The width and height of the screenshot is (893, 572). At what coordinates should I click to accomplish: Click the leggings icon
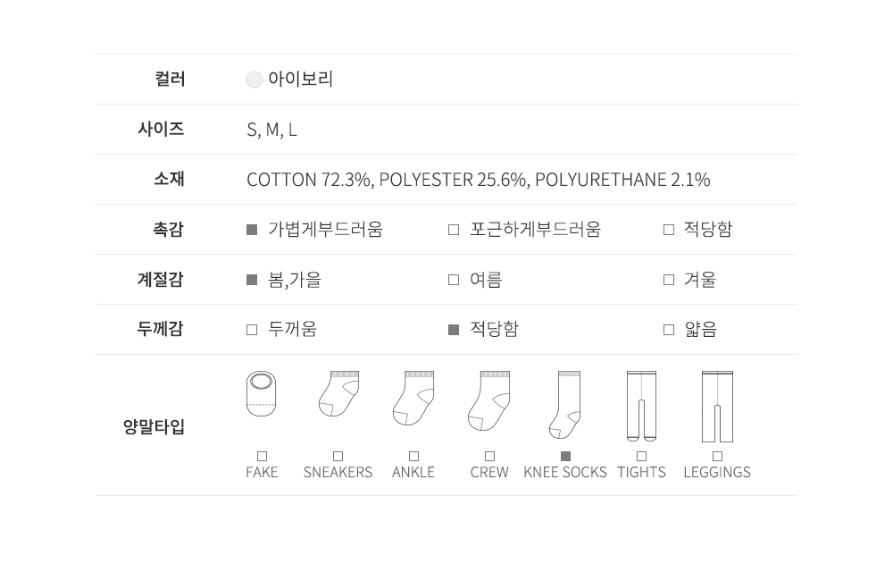(x=717, y=406)
